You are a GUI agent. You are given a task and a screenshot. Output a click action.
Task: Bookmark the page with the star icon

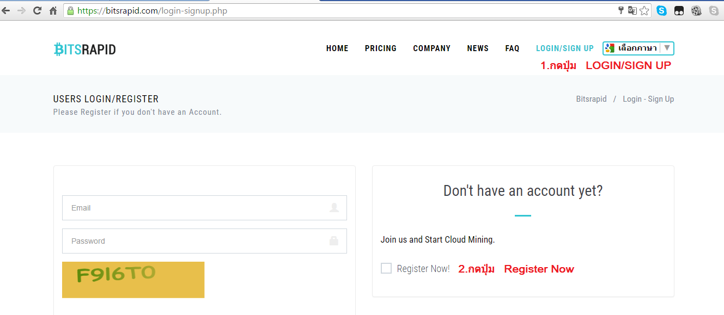(x=644, y=10)
